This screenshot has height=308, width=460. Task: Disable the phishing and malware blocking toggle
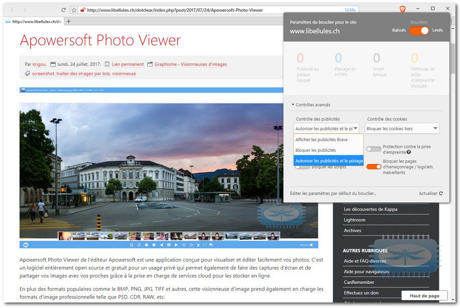click(374, 167)
